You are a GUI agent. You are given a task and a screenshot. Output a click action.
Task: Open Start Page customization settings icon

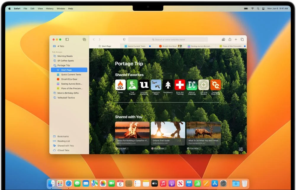pos(241,149)
